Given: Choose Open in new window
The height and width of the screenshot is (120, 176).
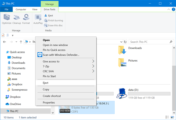Looking at the screenshot, I should pyautogui.click(x=66, y=45).
